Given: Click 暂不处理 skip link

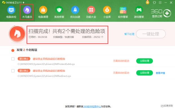Looking at the screenshot, I should pyautogui.click(x=129, y=34).
